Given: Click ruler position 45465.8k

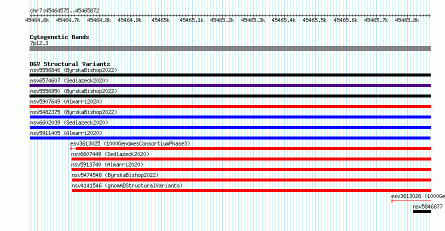Looking at the screenshot, I should pos(407,20).
